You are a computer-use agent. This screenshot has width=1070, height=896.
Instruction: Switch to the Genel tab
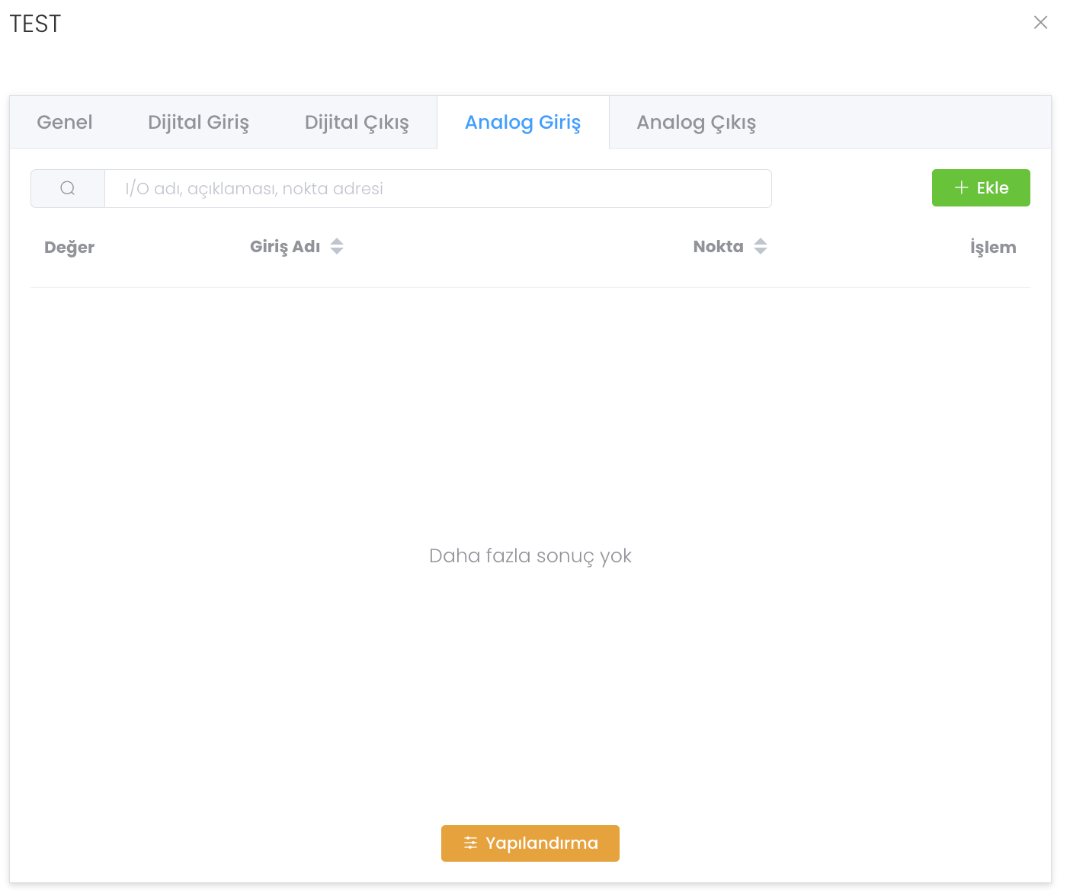pyautogui.click(x=65, y=123)
